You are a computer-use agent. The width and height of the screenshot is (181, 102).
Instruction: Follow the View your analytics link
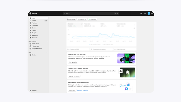[82, 90]
